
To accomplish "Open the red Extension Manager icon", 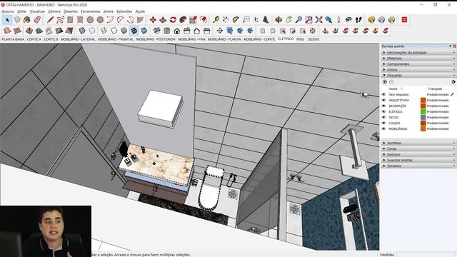I will pos(404,20).
